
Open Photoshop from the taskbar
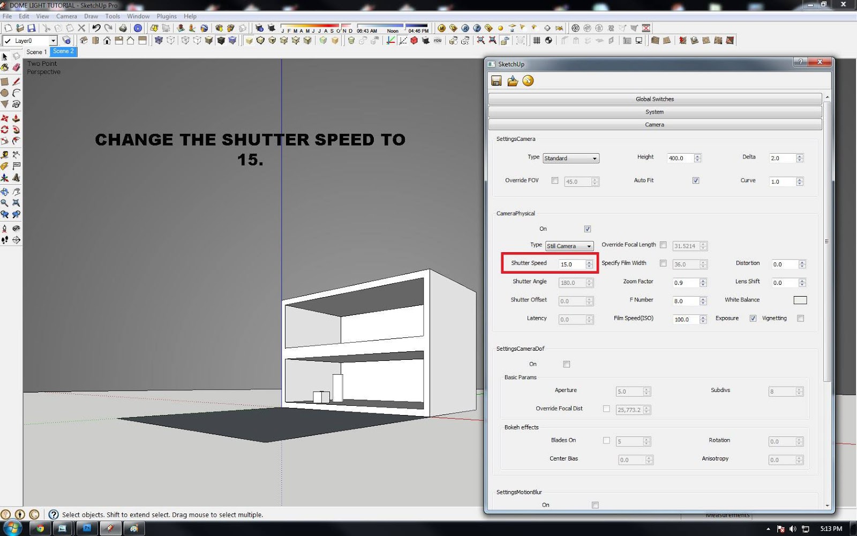click(87, 528)
